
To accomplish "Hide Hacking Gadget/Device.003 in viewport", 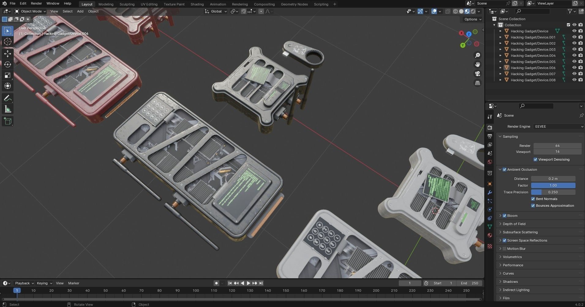I will pos(574,49).
